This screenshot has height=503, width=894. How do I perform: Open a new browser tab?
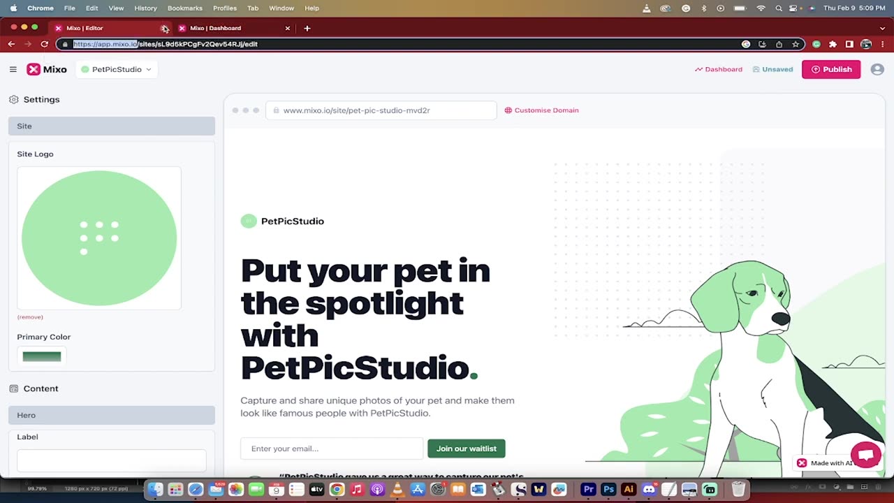[x=307, y=28]
